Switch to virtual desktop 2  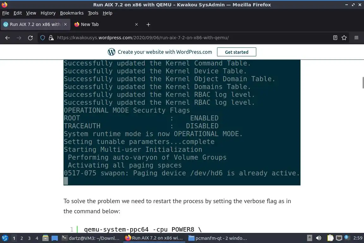[x=22, y=238]
